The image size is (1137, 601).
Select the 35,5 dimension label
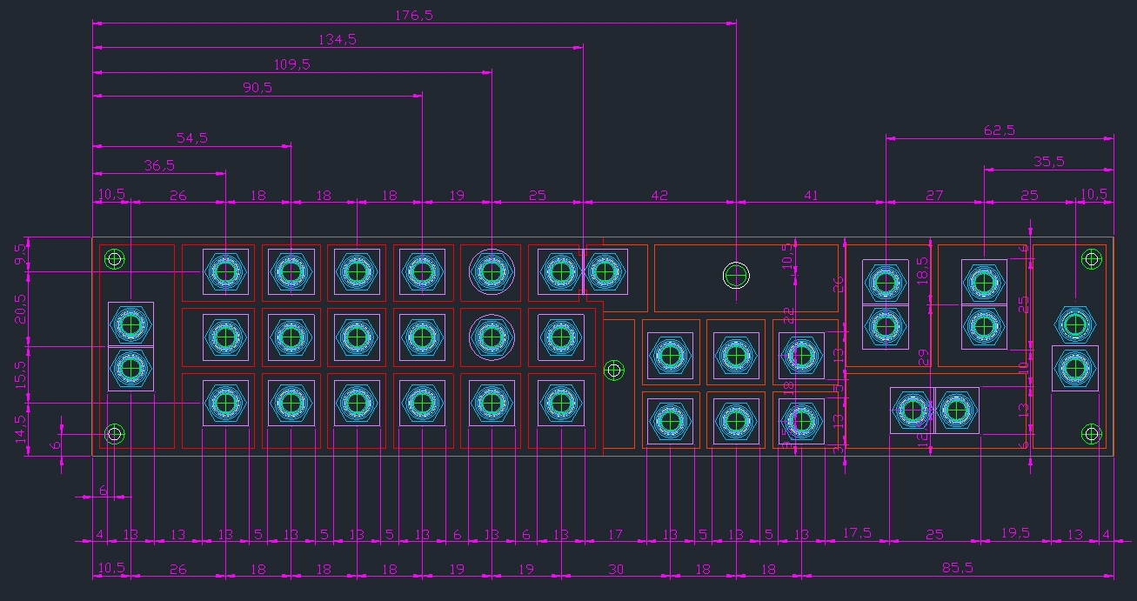tap(1048, 161)
